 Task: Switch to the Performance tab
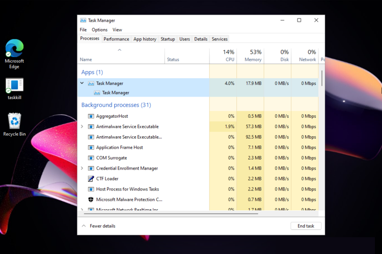[x=116, y=39]
